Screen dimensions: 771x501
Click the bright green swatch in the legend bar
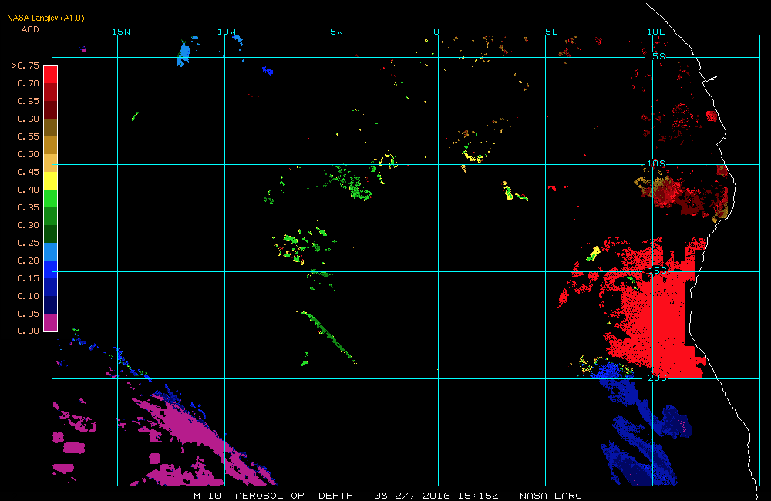click(51, 198)
